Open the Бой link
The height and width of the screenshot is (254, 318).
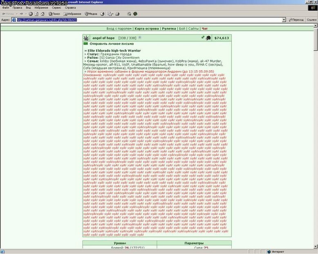[x=182, y=29]
